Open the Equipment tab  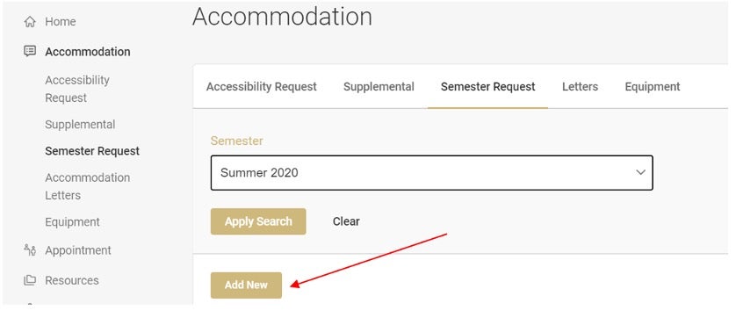click(x=653, y=87)
